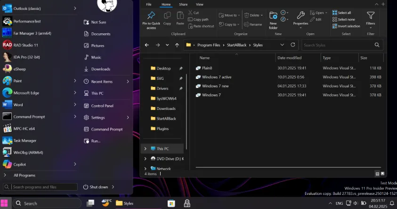397x209 pixels.
Task: Start the eSheep app
Action: (x=39, y=69)
